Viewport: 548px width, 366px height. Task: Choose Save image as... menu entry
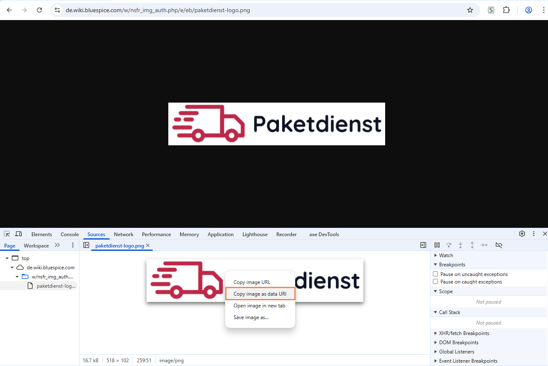(x=251, y=317)
